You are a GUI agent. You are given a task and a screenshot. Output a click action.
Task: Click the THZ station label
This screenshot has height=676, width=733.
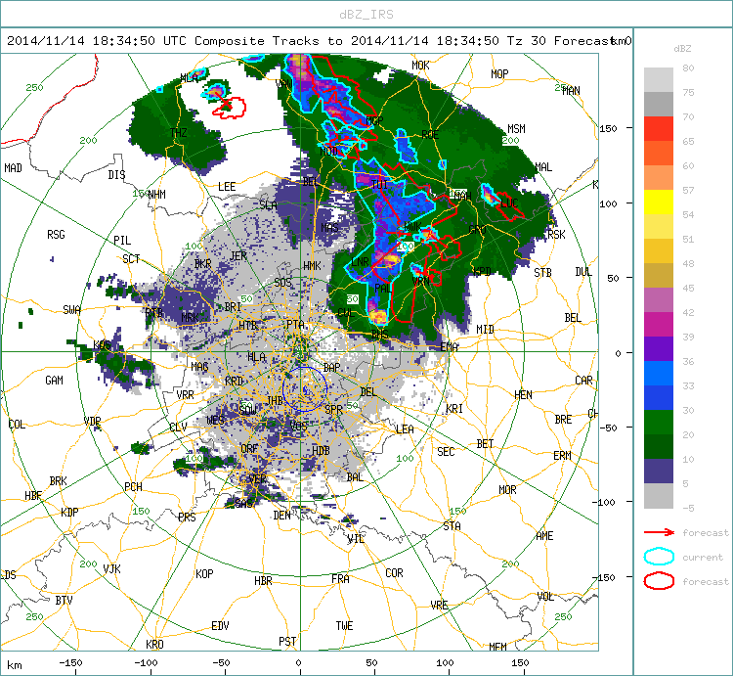pyautogui.click(x=178, y=133)
